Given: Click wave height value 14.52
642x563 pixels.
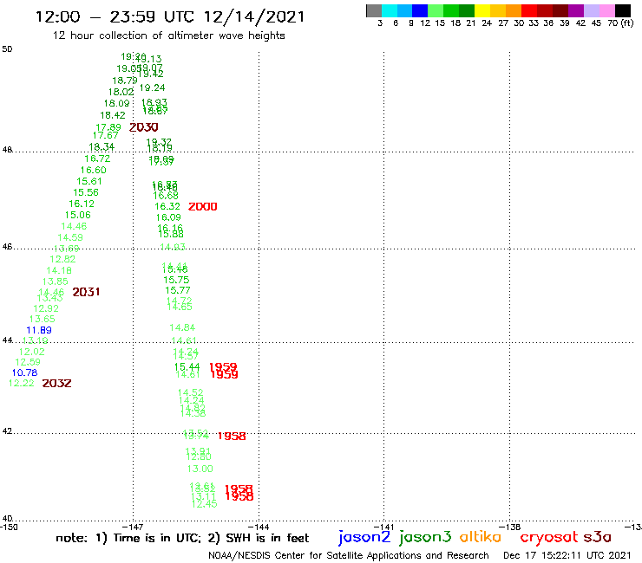Looking at the screenshot, I should 190,392.
